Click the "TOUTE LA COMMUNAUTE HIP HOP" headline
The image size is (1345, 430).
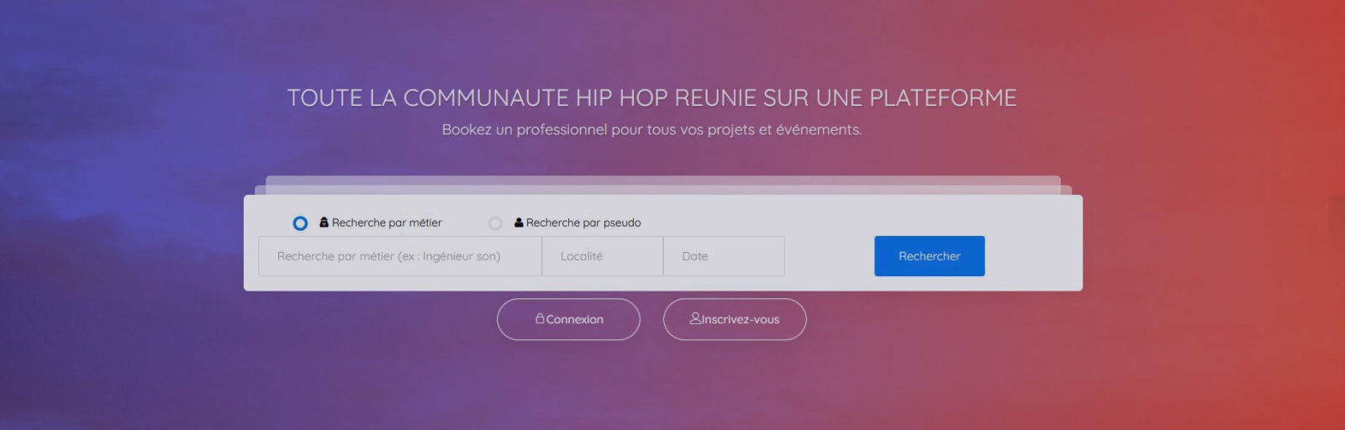pos(651,98)
